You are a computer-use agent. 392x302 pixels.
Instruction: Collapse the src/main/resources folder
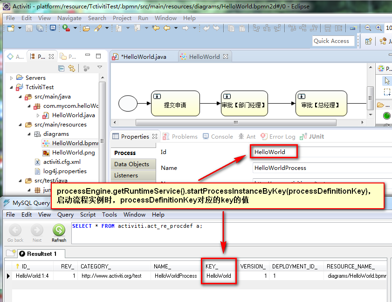20,125
